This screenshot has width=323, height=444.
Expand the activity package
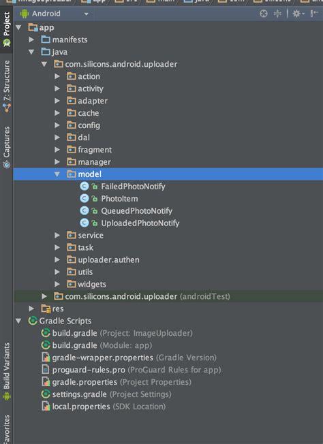57,89
